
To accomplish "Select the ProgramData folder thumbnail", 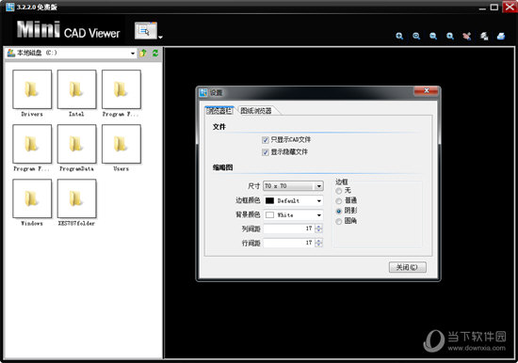I will pyautogui.click(x=76, y=144).
